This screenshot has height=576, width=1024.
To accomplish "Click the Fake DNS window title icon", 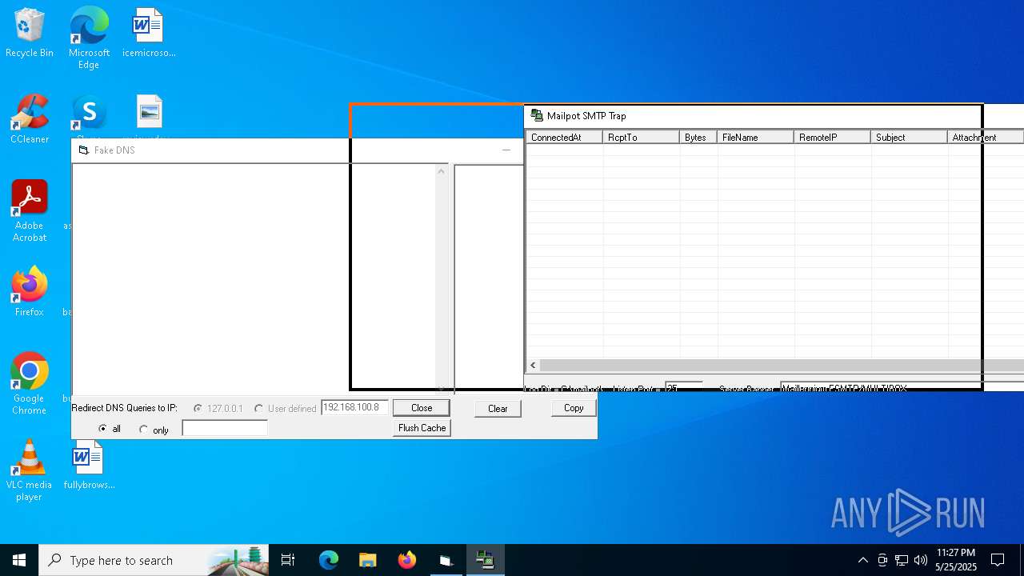I will [x=83, y=150].
